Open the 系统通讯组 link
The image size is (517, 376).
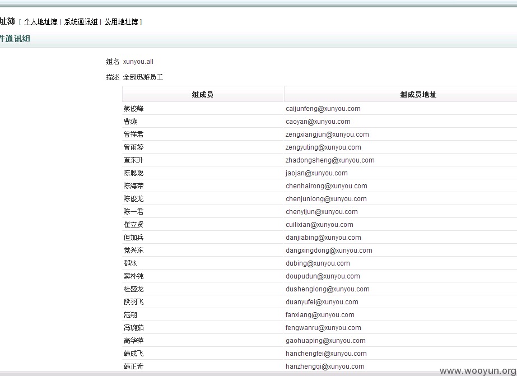click(81, 22)
